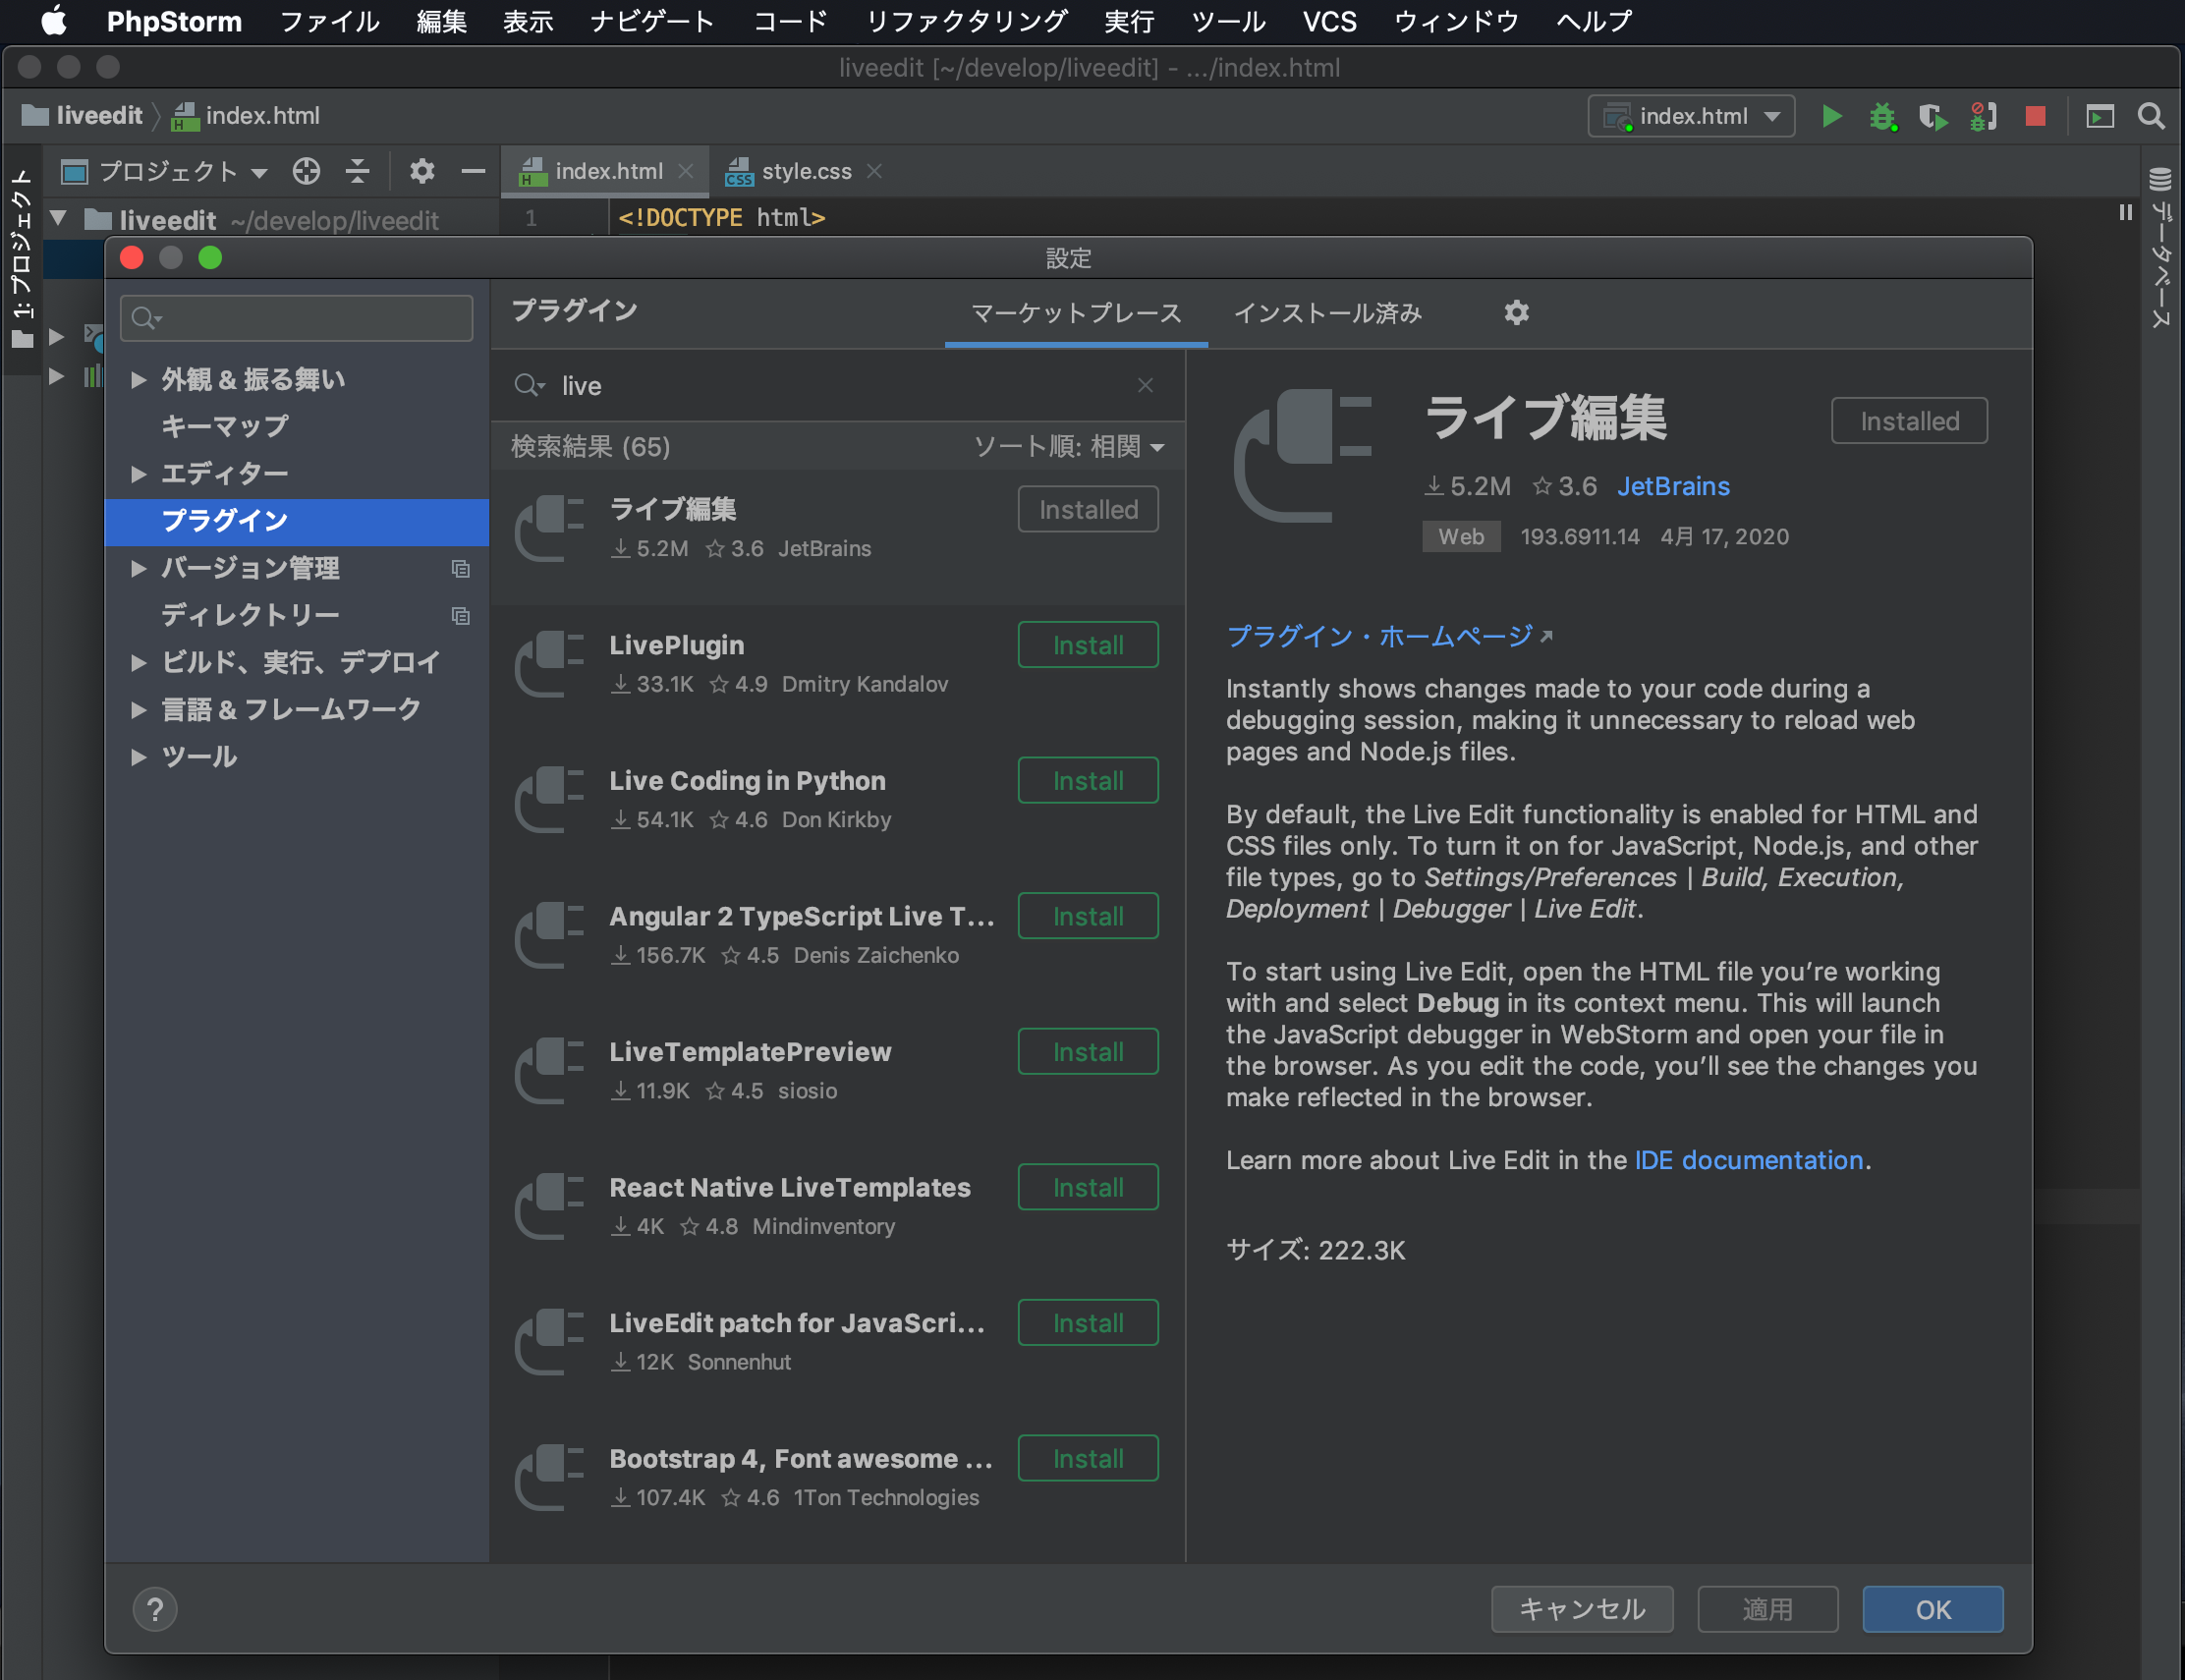Stop the running process
2185x1680 pixels.
pos(2036,116)
